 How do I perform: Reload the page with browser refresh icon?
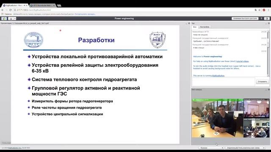coord(10,10)
